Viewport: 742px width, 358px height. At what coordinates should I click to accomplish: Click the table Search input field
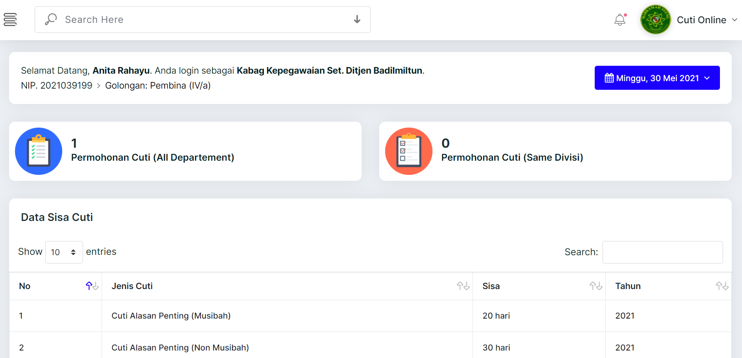pyautogui.click(x=662, y=252)
